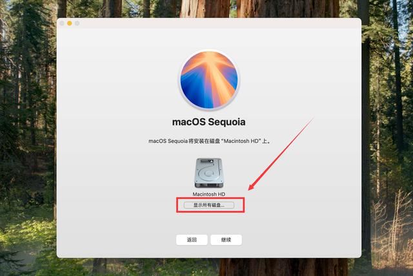
Task: Click the macOS Sequoia heading text
Action: point(209,122)
